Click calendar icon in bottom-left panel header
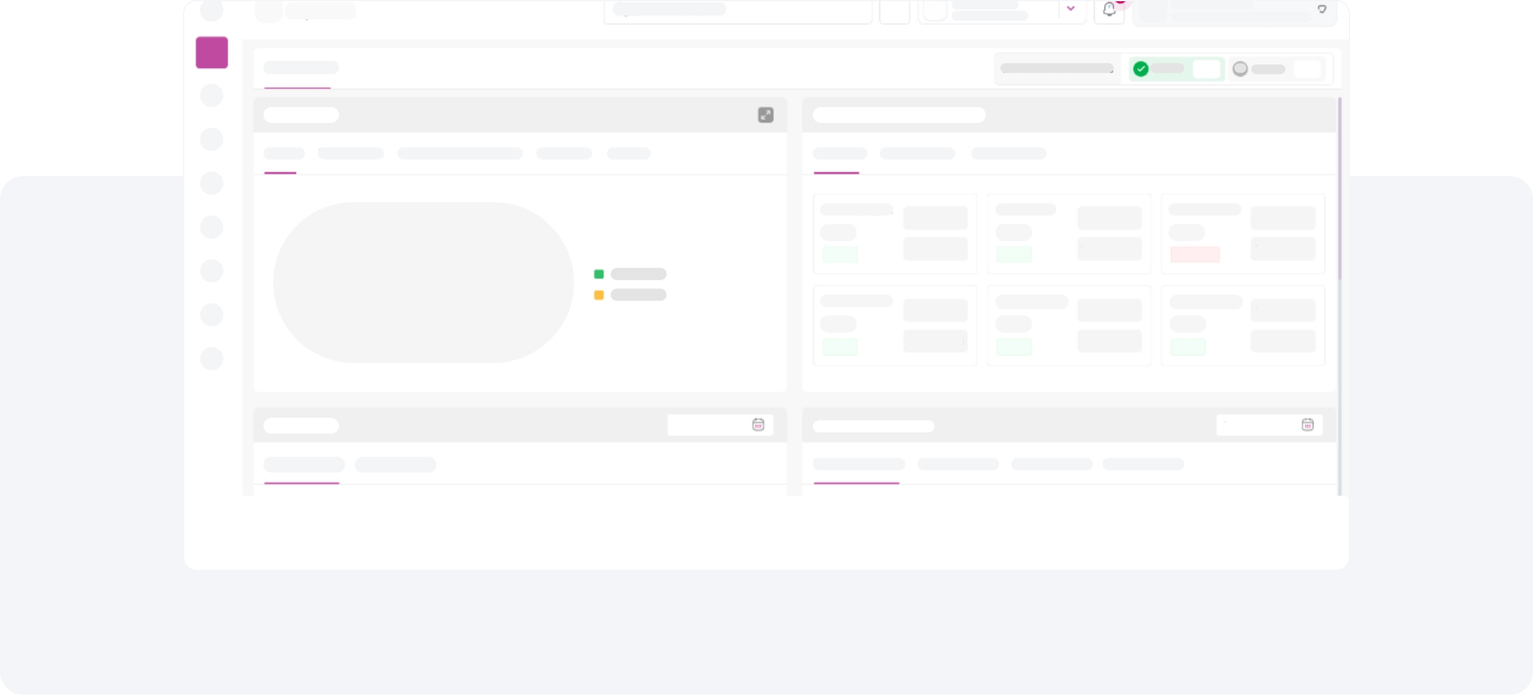The width and height of the screenshot is (1533, 697). tap(757, 425)
